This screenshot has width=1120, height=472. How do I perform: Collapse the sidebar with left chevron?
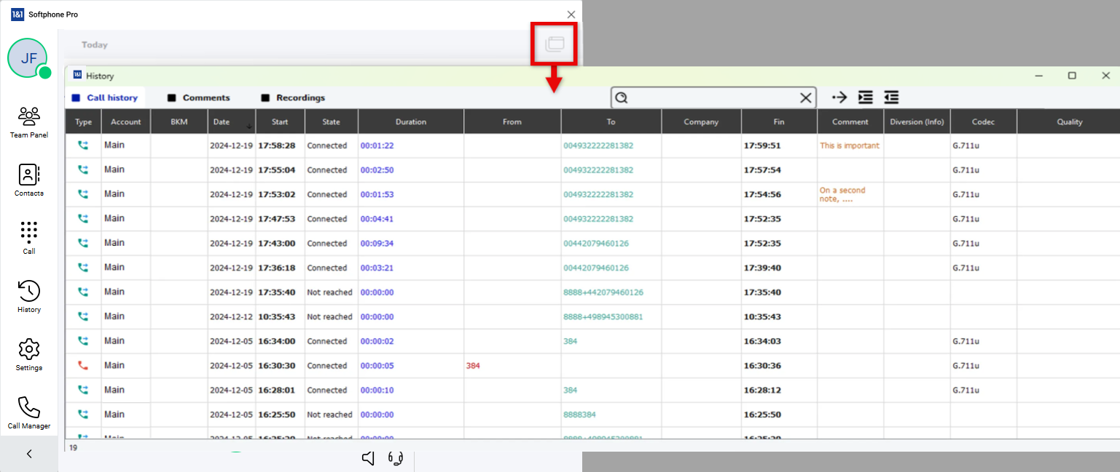coord(29,454)
